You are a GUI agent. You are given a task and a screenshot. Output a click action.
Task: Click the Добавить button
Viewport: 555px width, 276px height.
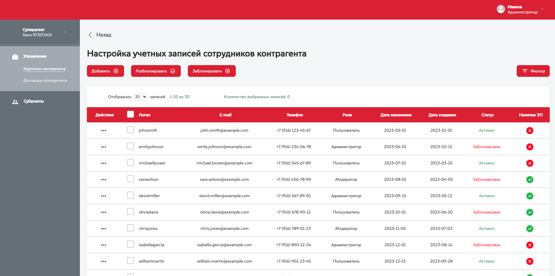tap(105, 71)
